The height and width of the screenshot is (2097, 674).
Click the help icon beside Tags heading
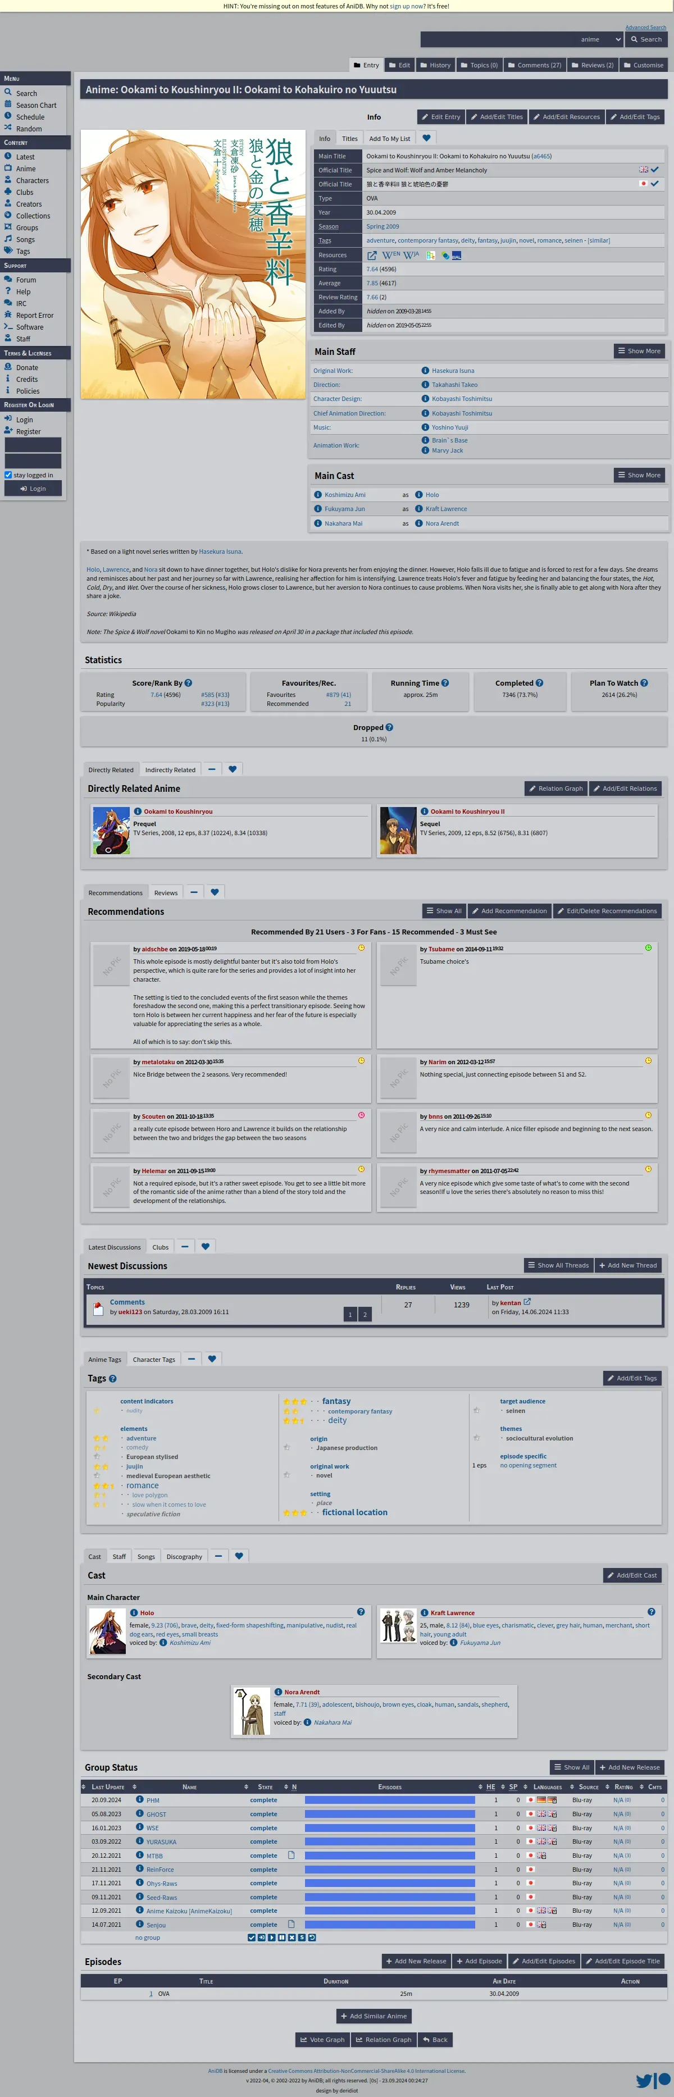(x=112, y=1378)
